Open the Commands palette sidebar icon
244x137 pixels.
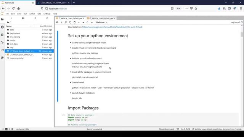(2, 35)
